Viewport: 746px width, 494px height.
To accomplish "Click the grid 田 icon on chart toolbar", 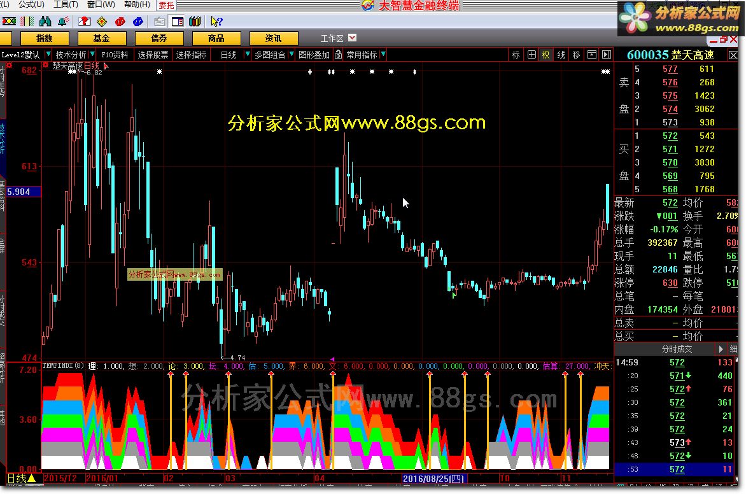I will pos(531,55).
